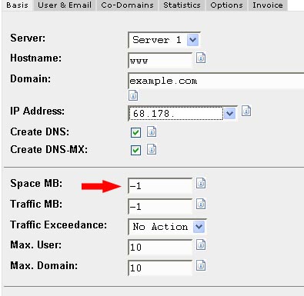Open help icon beside Traffic MB field
Image resolution: width=304 pixels, height=296 pixels.
201,204
